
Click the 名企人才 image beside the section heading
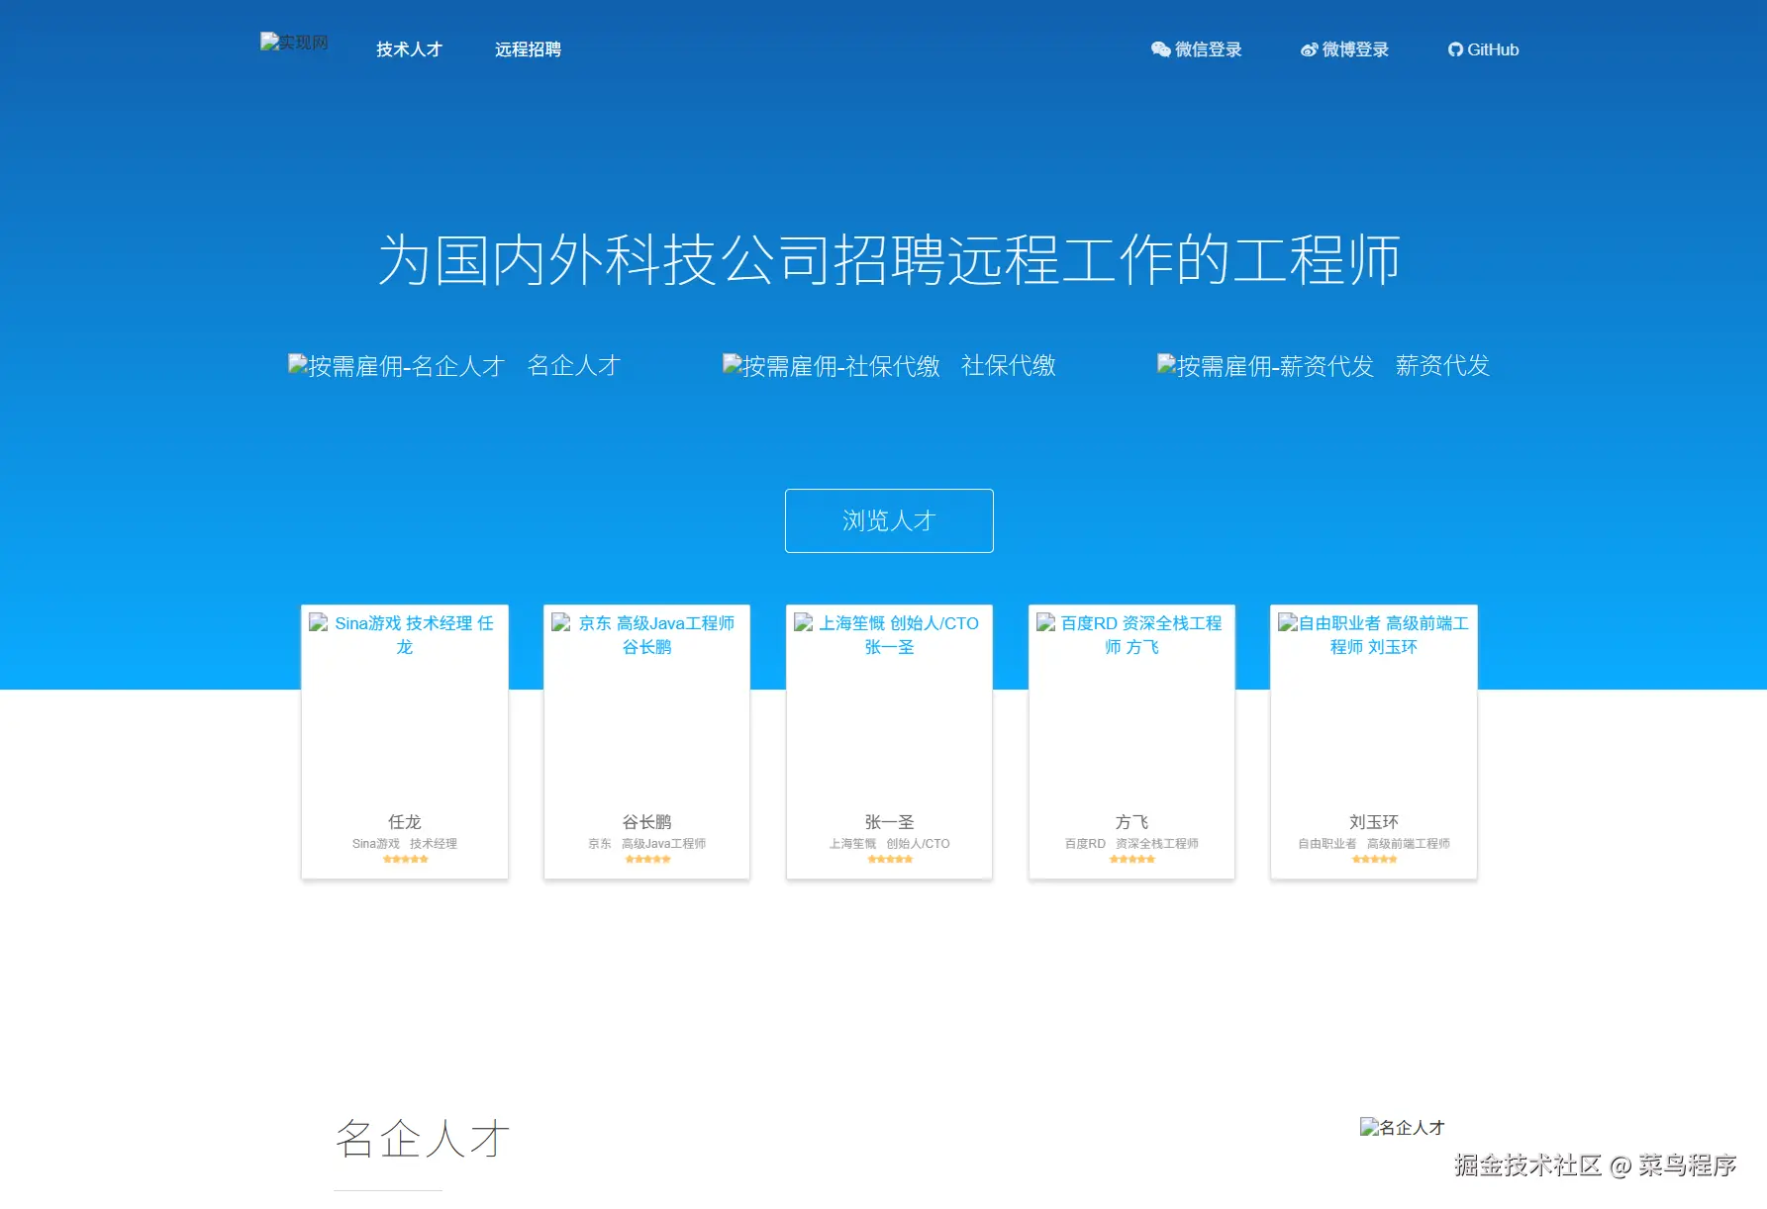tap(1402, 1128)
